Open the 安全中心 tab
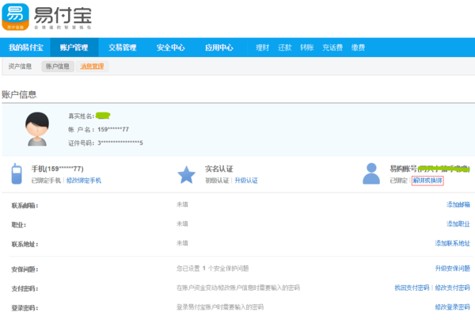The image size is (475, 320). 170,48
